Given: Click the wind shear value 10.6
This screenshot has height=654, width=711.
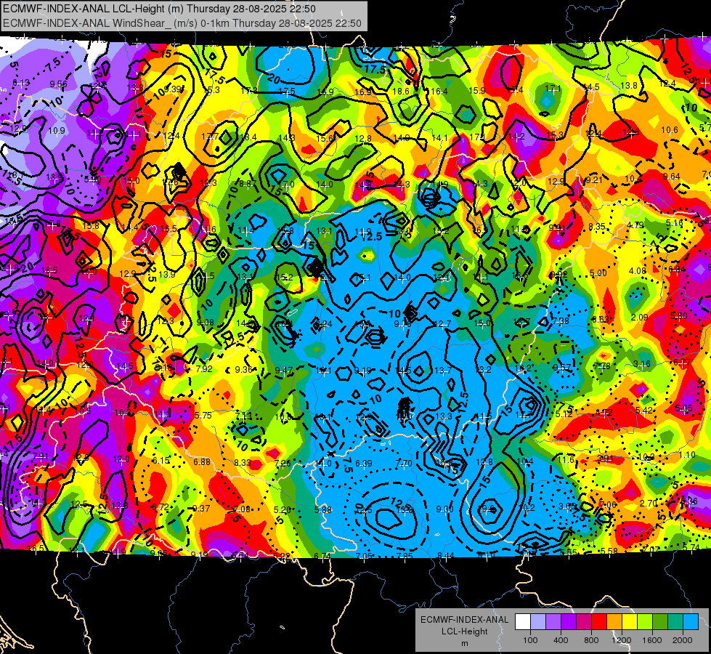Looking at the screenshot, I should 670,130.
